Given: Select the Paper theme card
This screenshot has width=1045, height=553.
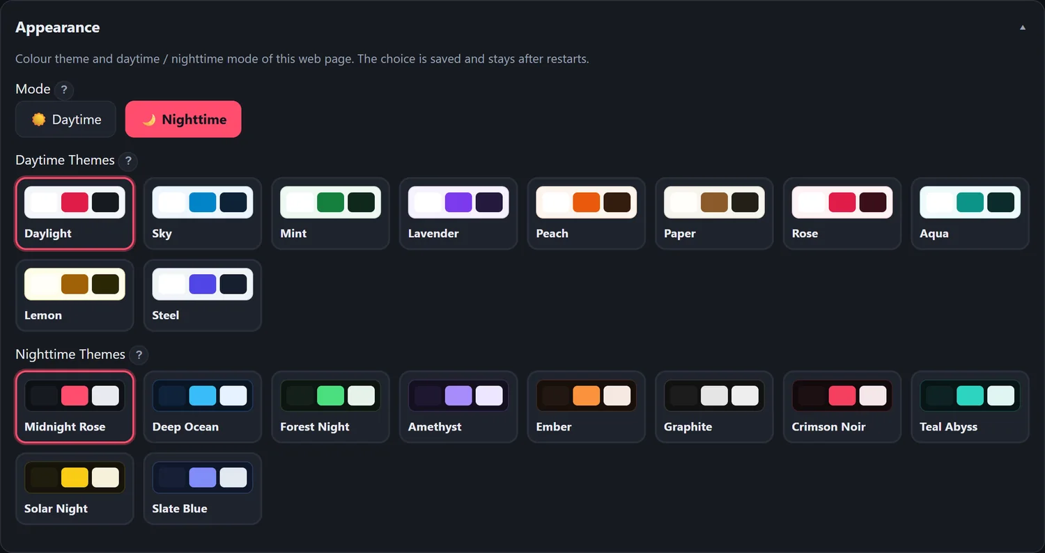Looking at the screenshot, I should pyautogui.click(x=714, y=214).
